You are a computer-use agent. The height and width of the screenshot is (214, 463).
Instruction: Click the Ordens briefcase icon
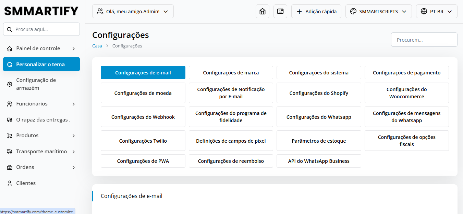pyautogui.click(x=10, y=168)
